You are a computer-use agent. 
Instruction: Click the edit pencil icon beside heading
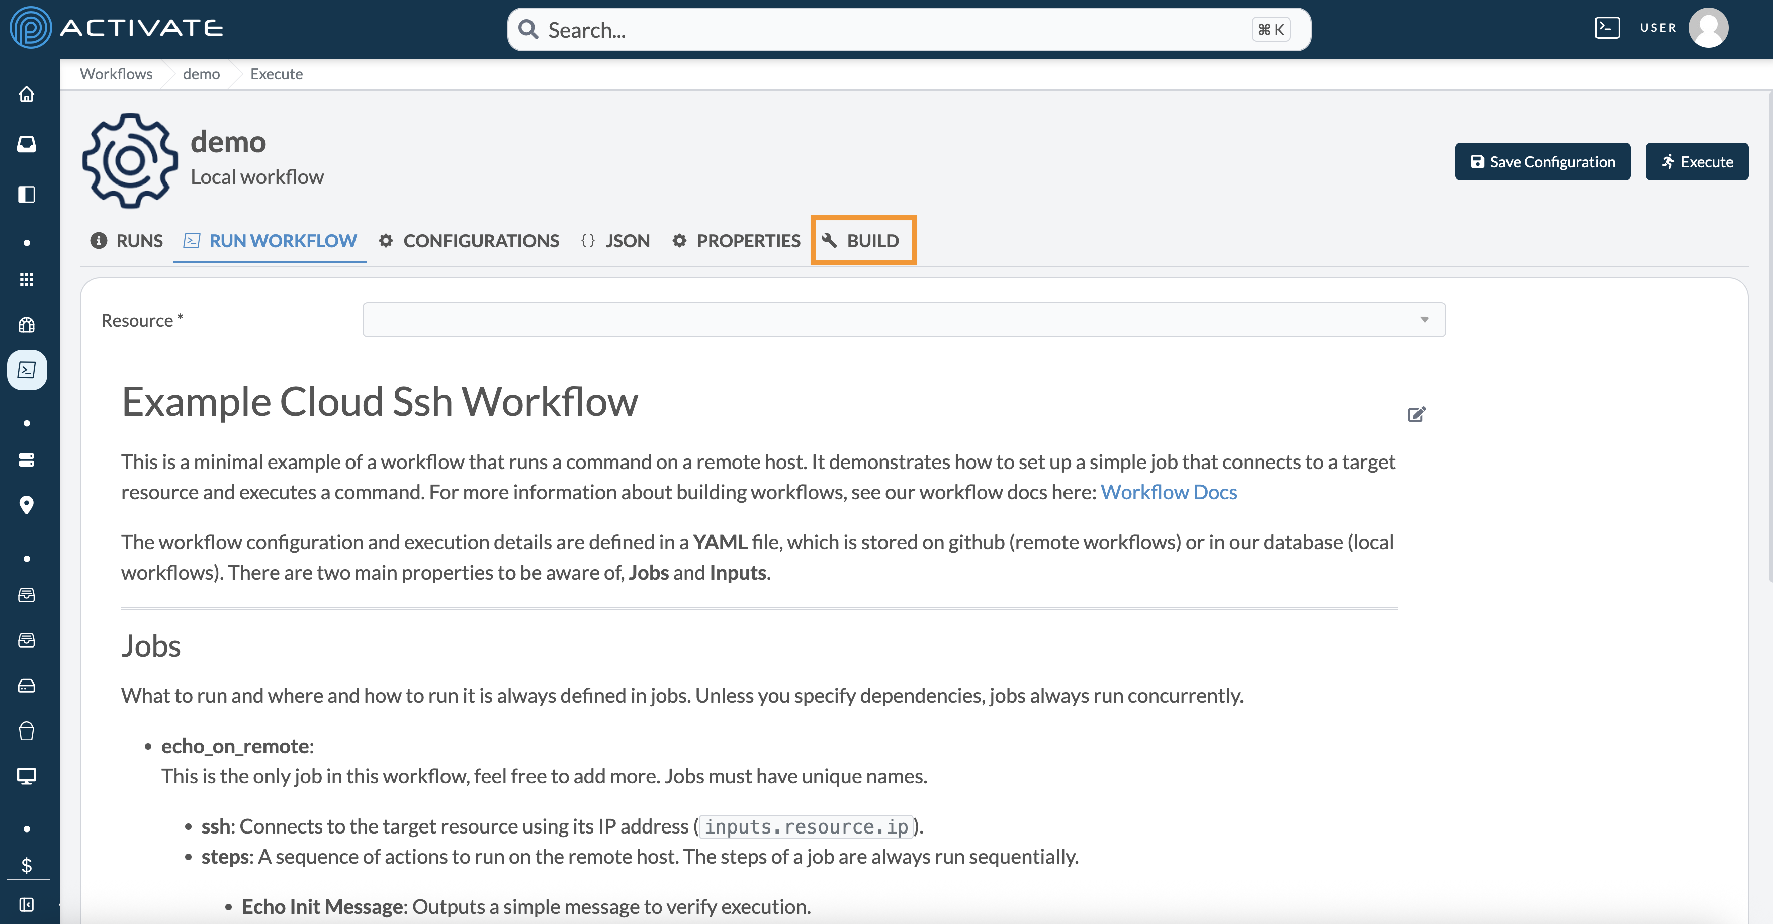click(x=1416, y=414)
